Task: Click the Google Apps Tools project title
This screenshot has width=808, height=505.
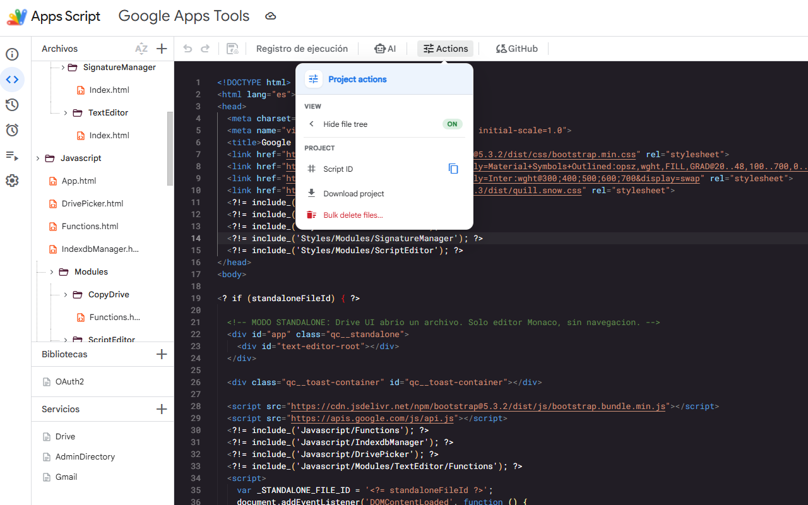Action: pyautogui.click(x=184, y=16)
